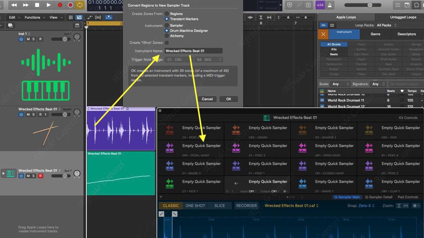The width and height of the screenshot is (424, 238).
Task: Adjust the Inst 1 track volume slider
Action: (65, 39)
